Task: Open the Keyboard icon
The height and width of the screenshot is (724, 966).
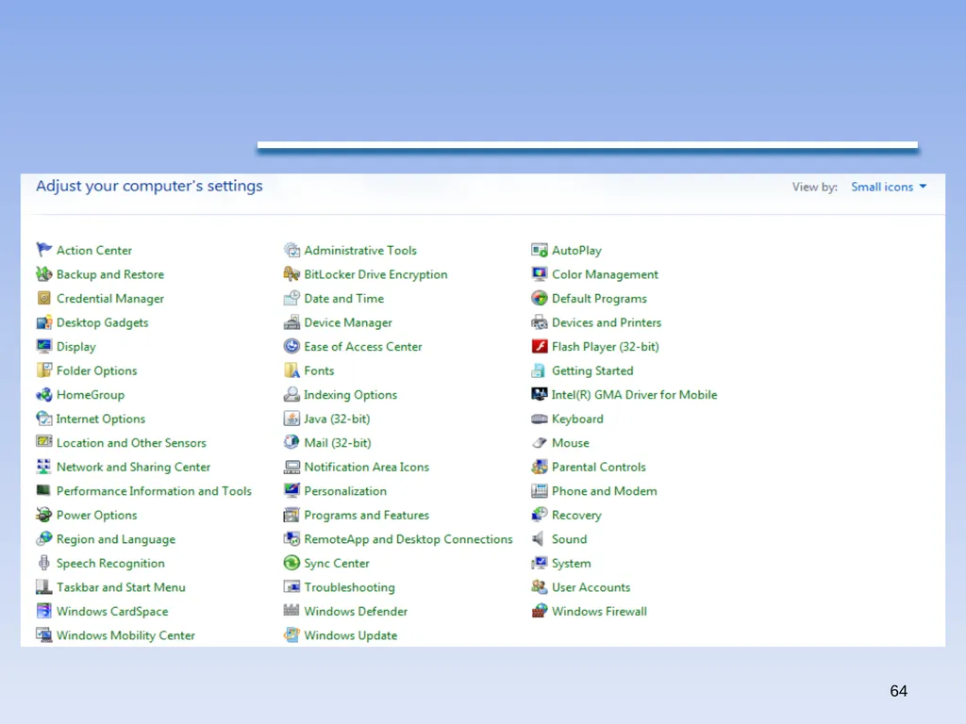Action: 539,419
